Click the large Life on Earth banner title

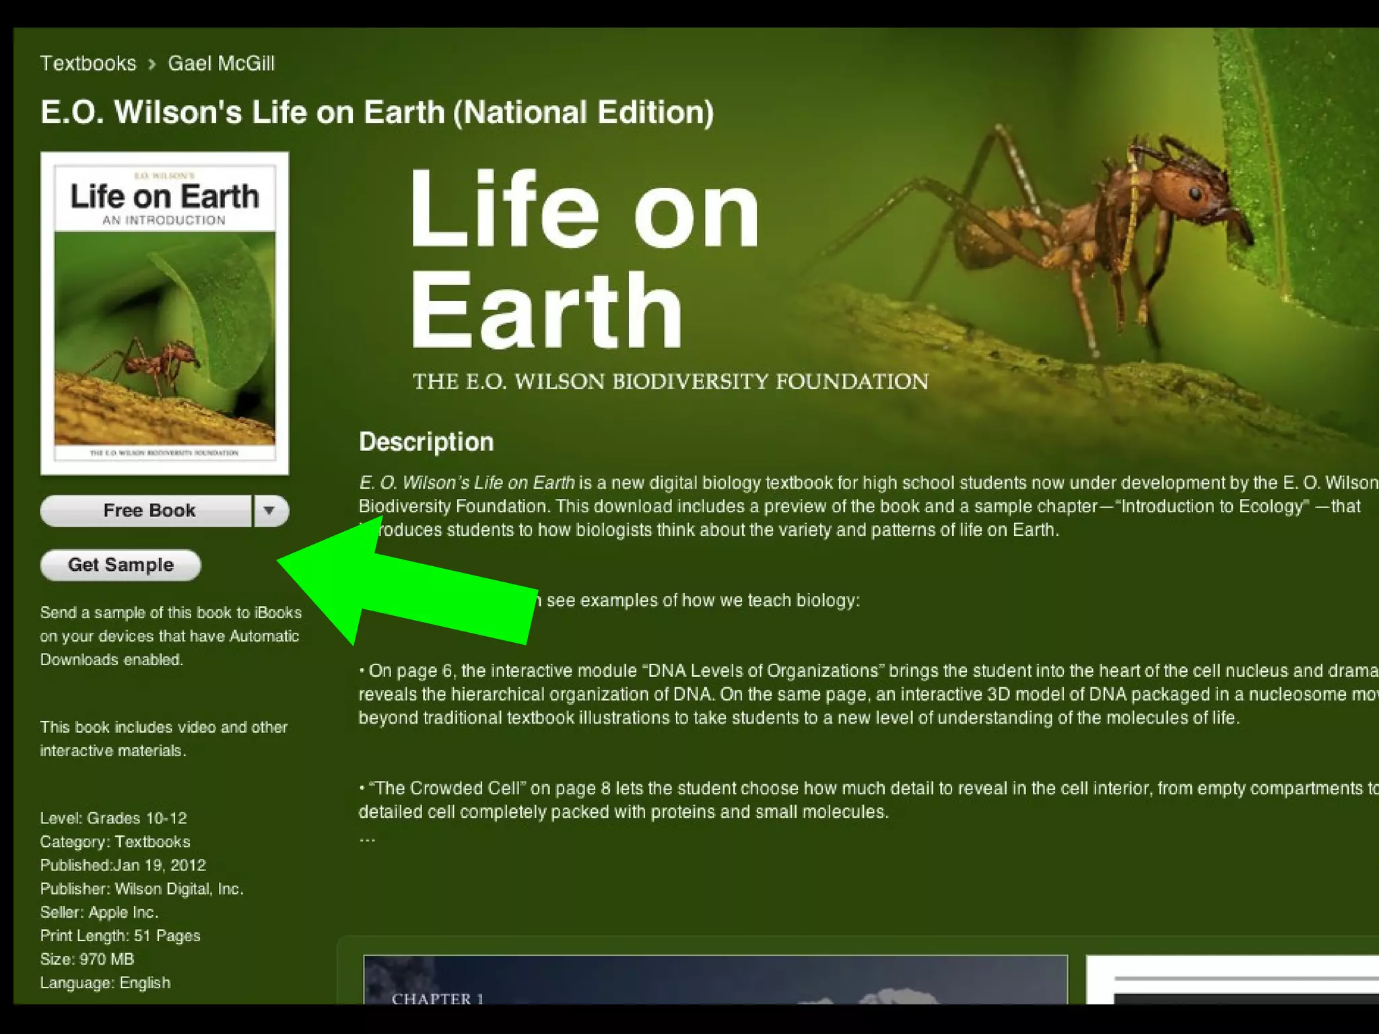click(x=583, y=259)
